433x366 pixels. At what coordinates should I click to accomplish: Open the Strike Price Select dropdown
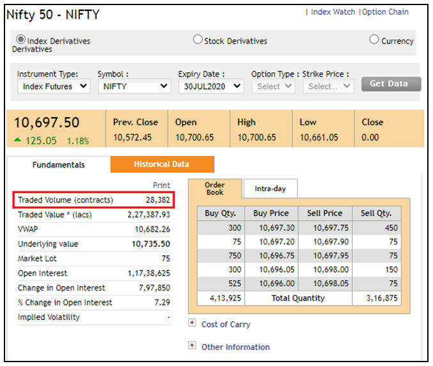328,86
